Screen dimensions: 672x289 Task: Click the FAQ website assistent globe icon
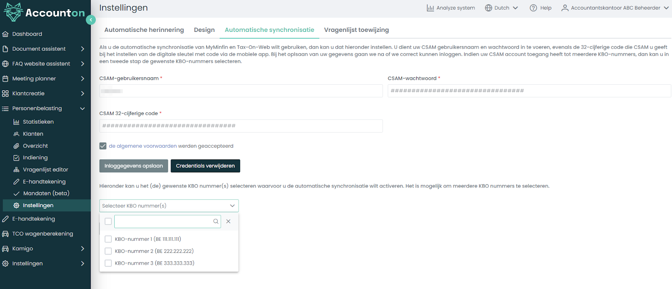(5, 64)
